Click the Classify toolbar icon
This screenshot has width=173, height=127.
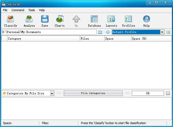[10, 21]
